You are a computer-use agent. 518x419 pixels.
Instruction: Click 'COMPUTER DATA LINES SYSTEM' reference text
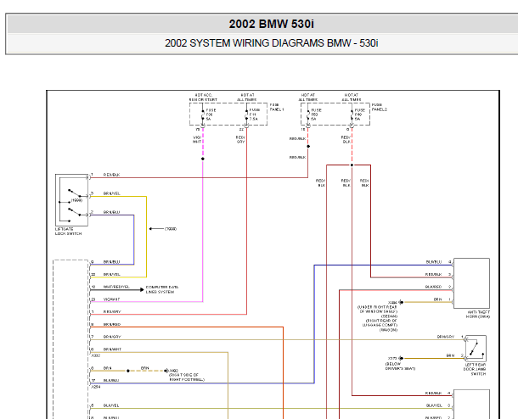coord(162,289)
